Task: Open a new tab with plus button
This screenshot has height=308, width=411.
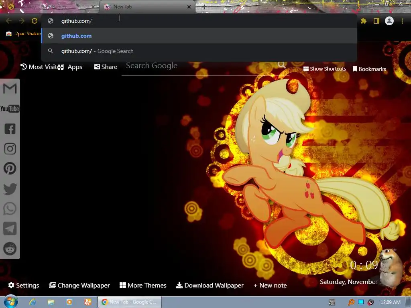Action: pos(204,7)
